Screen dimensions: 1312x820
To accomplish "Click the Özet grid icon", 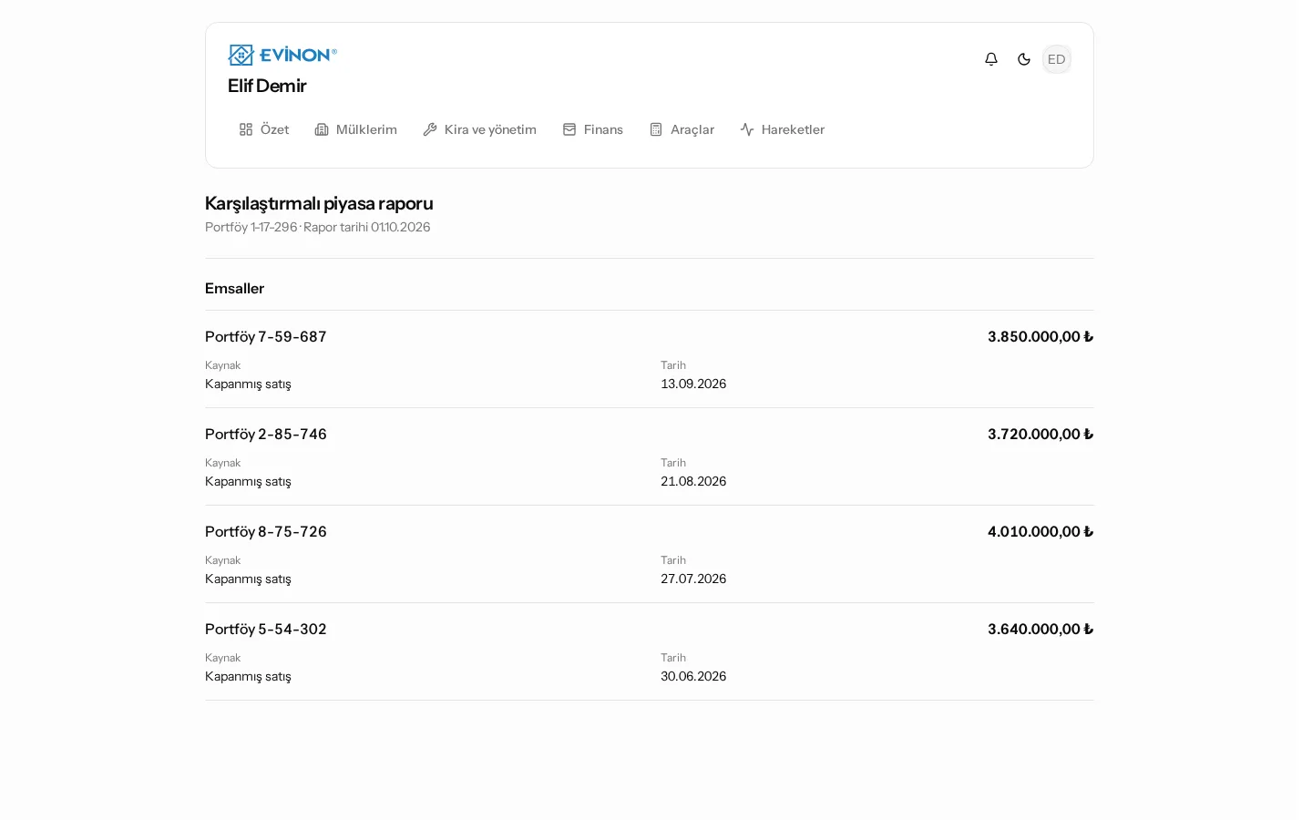I will [246, 129].
